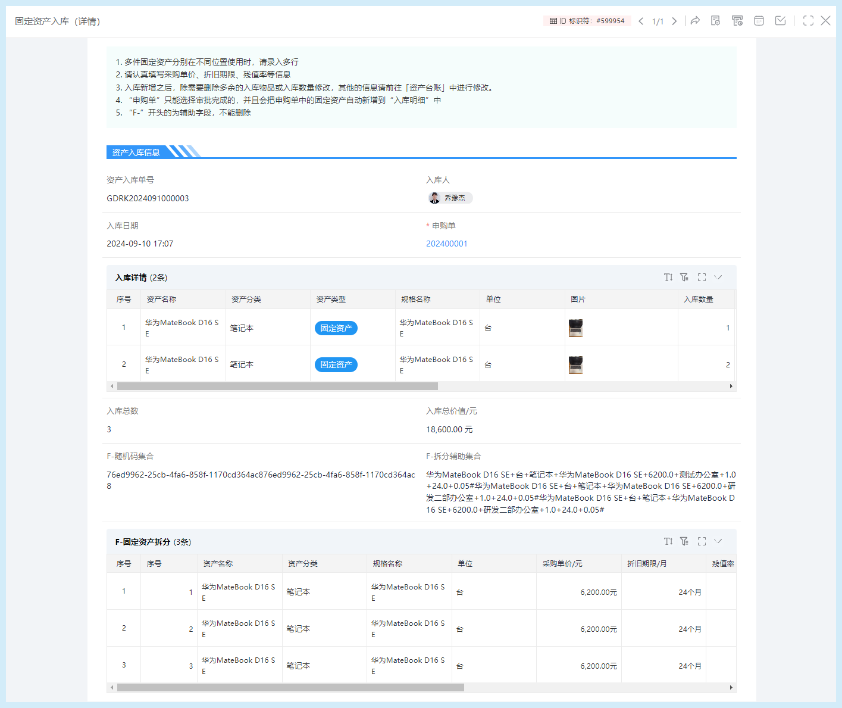Screen dimensions: 842x708
Task: Go to next record arrow
Action: click(674, 21)
